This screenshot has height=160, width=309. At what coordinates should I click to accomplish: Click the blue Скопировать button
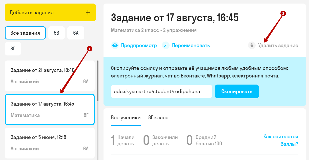(237, 91)
